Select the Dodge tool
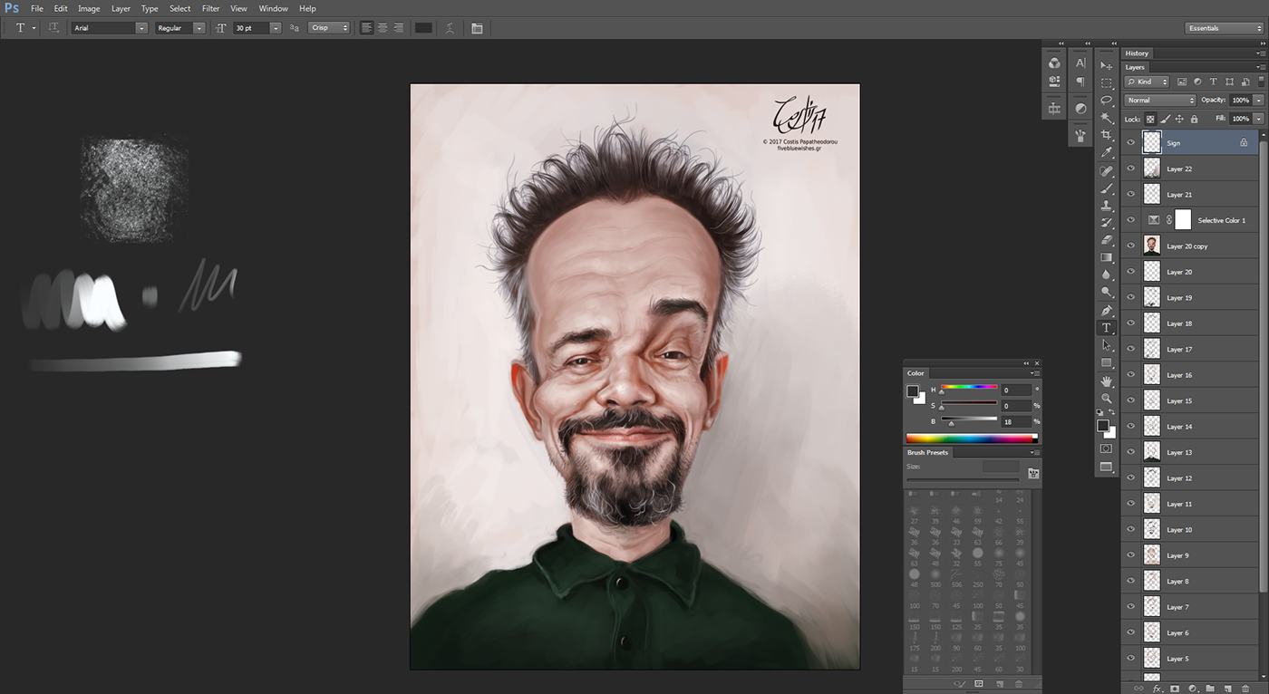The width and height of the screenshot is (1269, 694). click(1106, 292)
